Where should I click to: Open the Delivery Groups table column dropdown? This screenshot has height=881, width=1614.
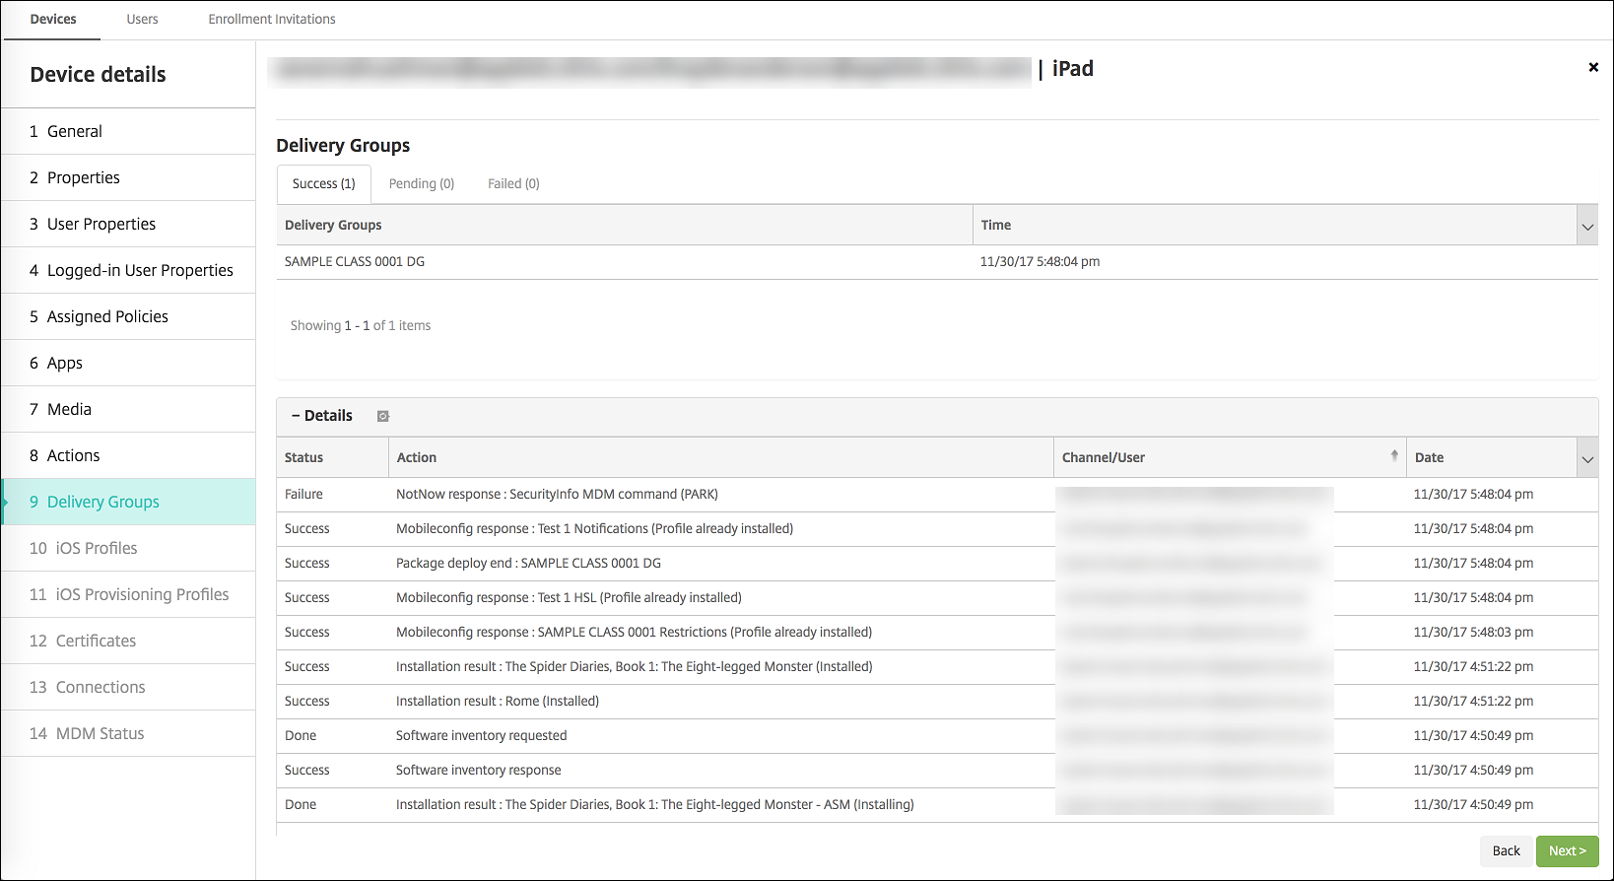coord(1586,227)
